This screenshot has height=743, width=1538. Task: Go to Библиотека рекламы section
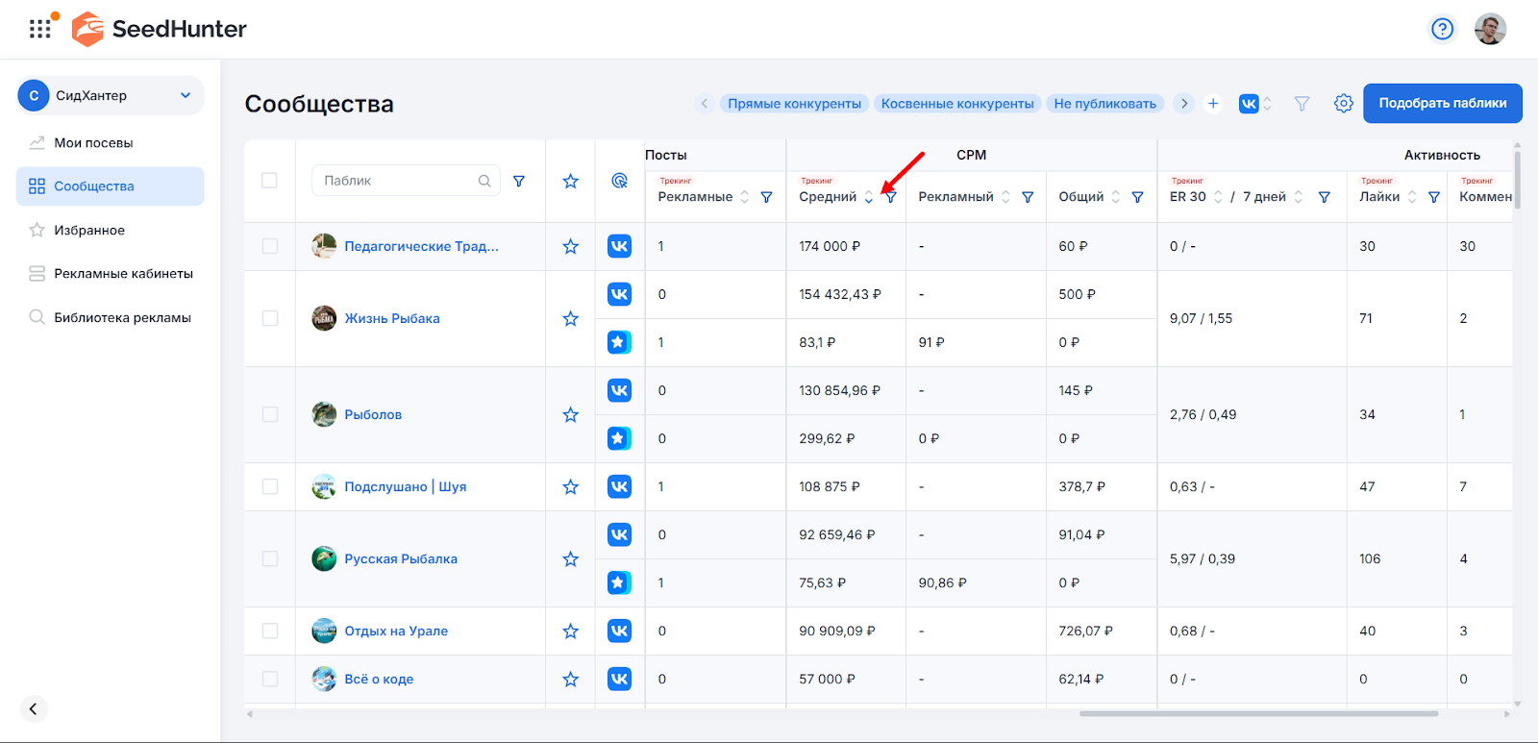[x=122, y=317]
